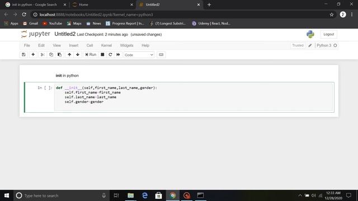Click the Python logo icon
This screenshot has height=201, width=358.
point(310,34)
